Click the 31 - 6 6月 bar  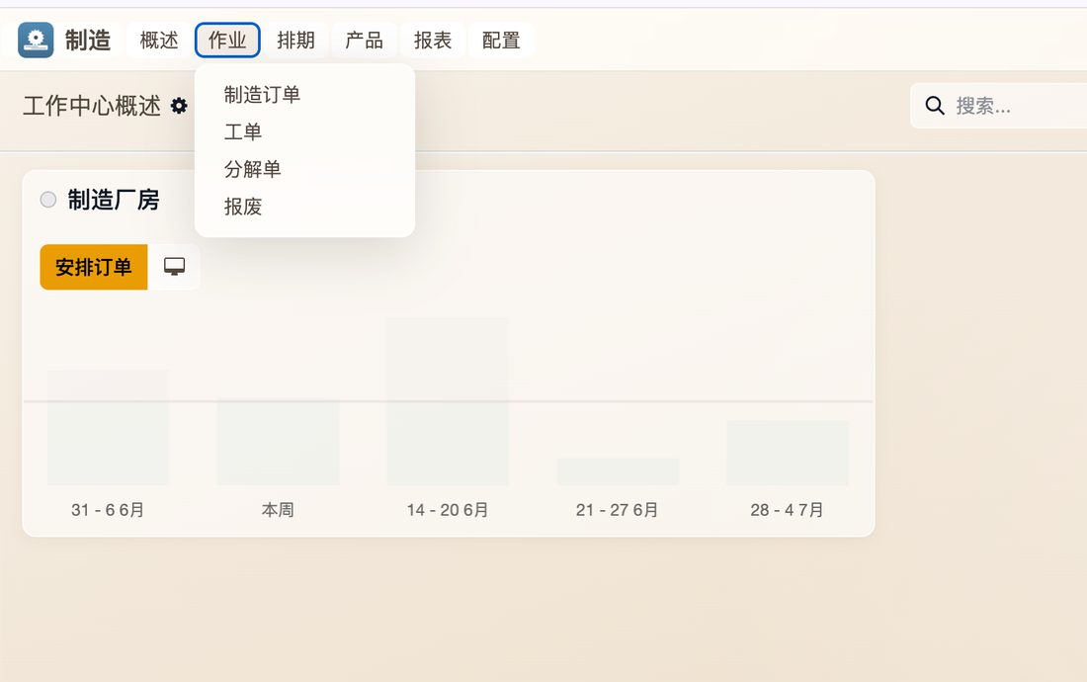coord(108,427)
